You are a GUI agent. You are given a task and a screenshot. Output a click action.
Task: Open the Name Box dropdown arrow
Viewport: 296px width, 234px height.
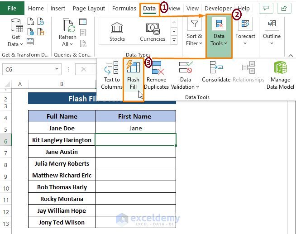coord(57,69)
